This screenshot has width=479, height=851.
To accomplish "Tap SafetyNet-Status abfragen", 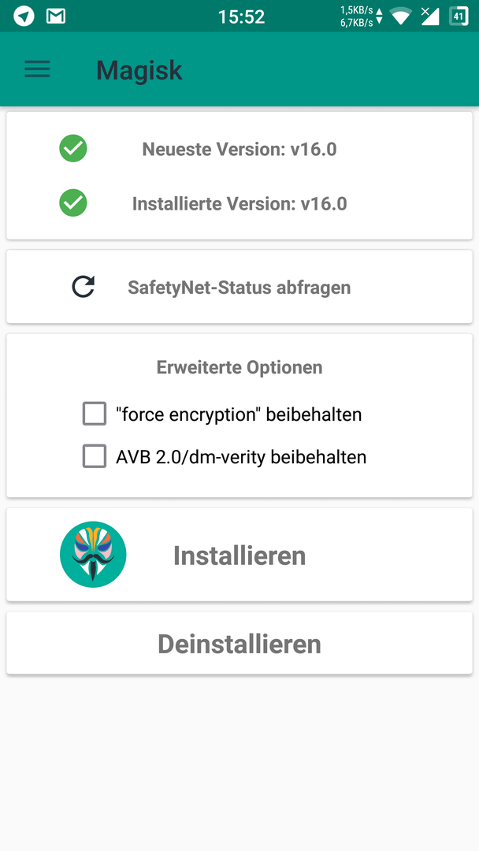I will pos(239,287).
